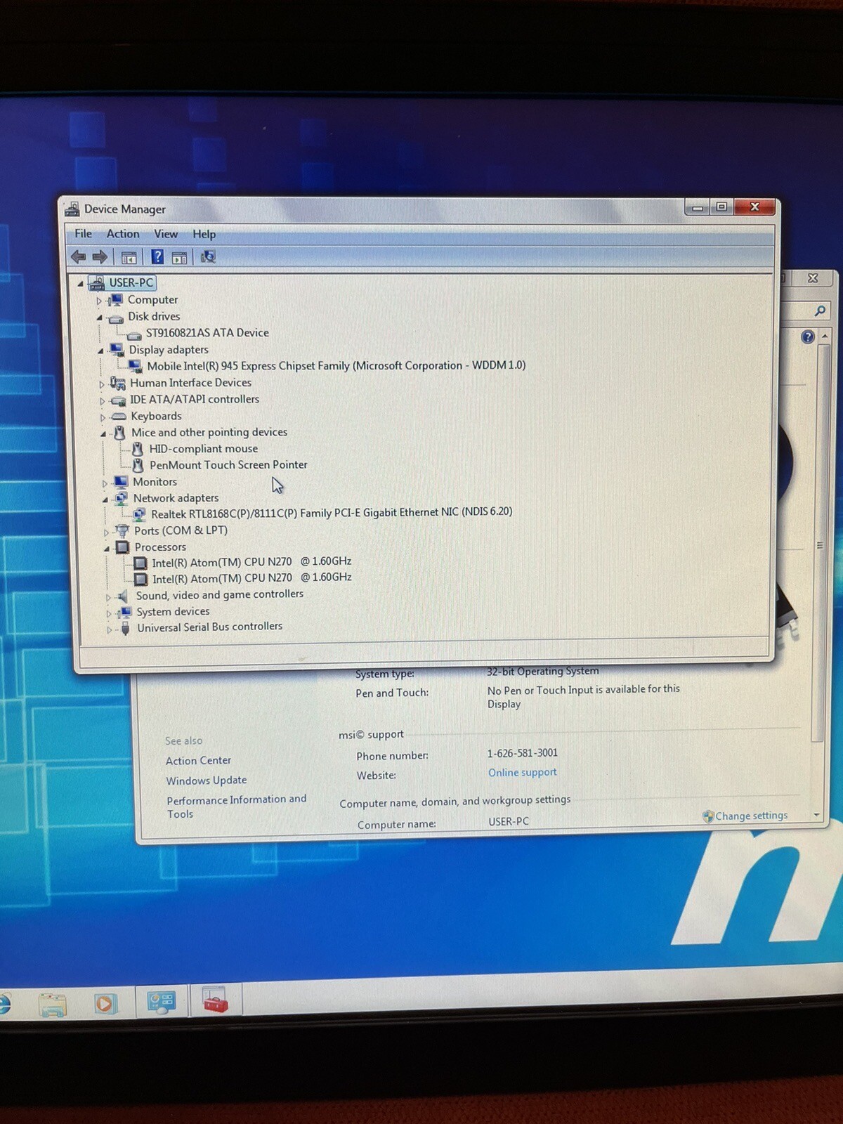
Task: Open the File menu
Action: pyautogui.click(x=83, y=234)
